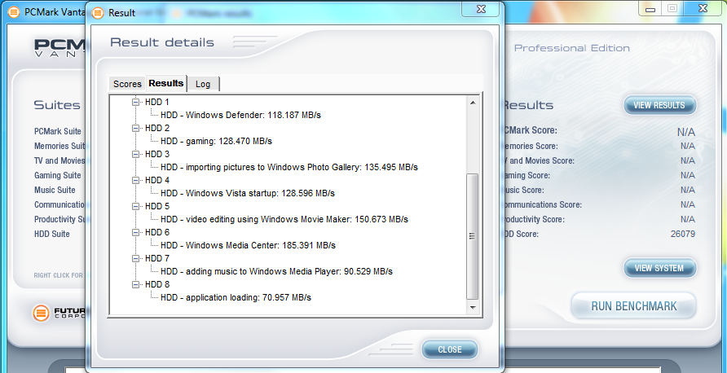Select 'HDD - Windows Media Center' result row
Screen dimensions: 727x373
click(x=248, y=245)
